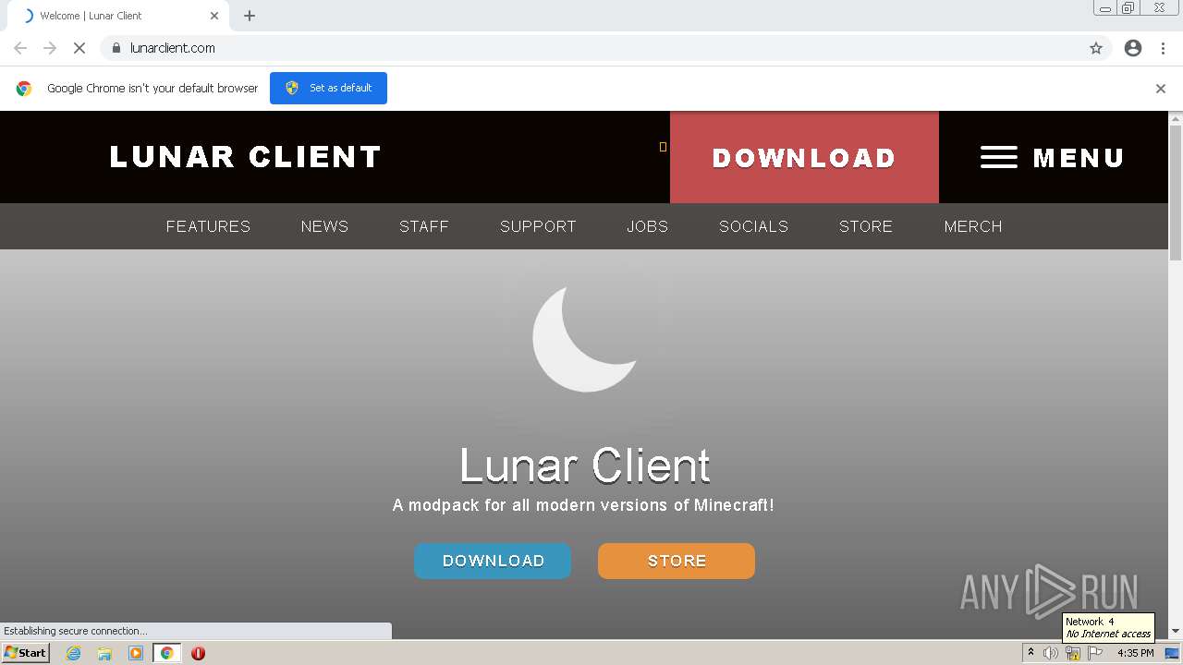Click the modpack tagline text
The image size is (1183, 665).
pos(583,505)
